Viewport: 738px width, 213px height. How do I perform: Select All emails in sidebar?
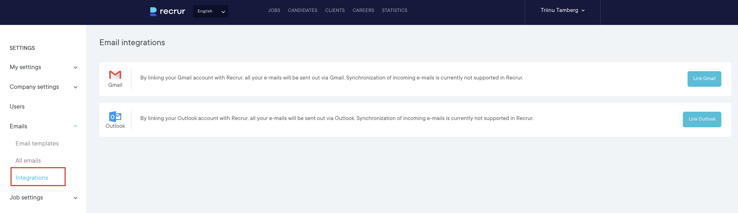28,161
